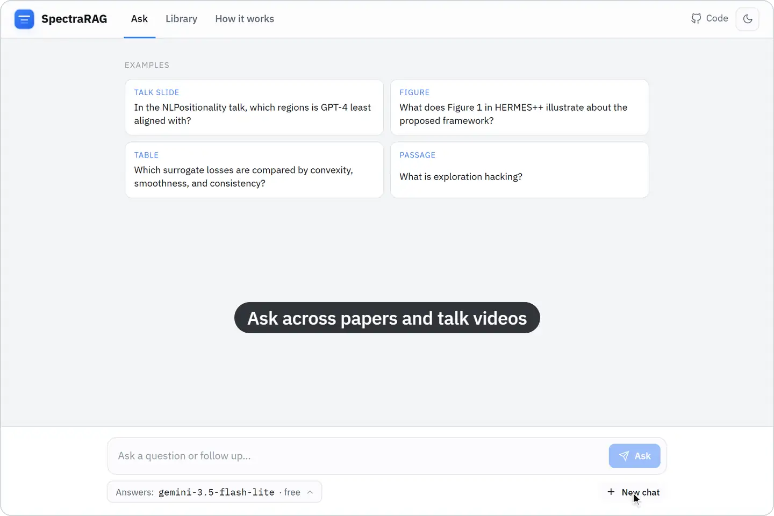Pick the NLPositionality talk slide example
This screenshot has height=516, width=774.
pyautogui.click(x=254, y=107)
